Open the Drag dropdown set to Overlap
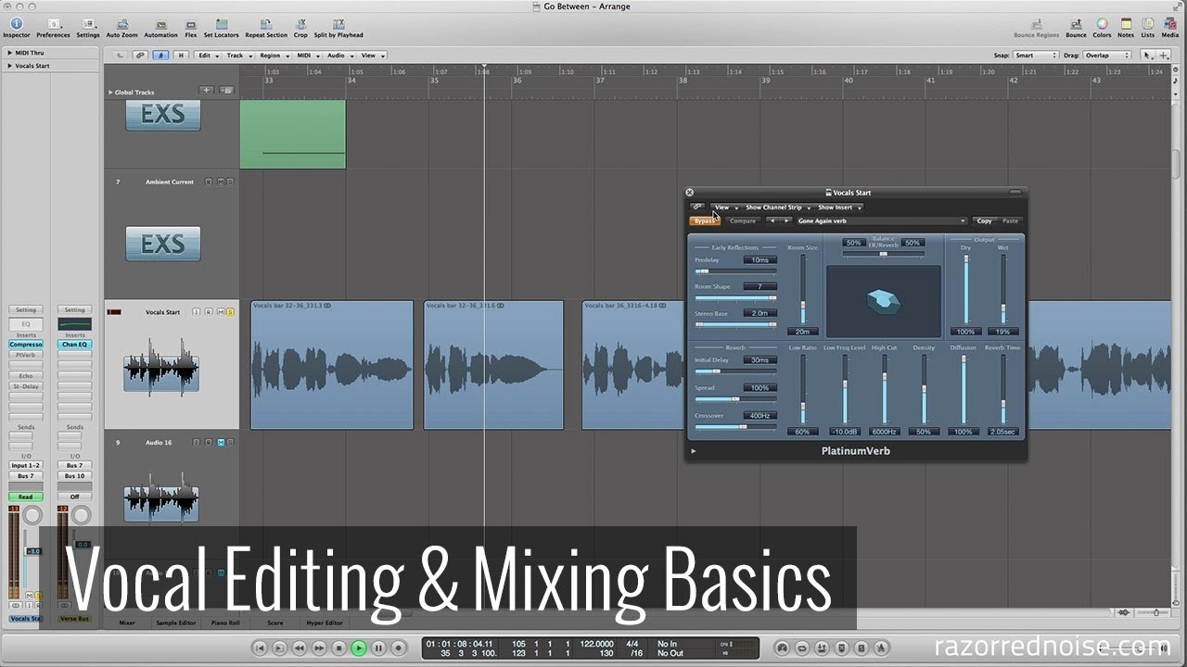Image resolution: width=1187 pixels, height=667 pixels. (1108, 56)
